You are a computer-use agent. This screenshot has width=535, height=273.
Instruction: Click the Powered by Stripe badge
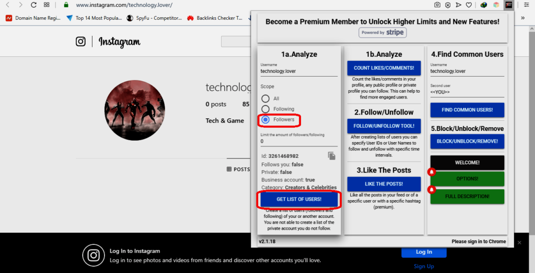(382, 33)
